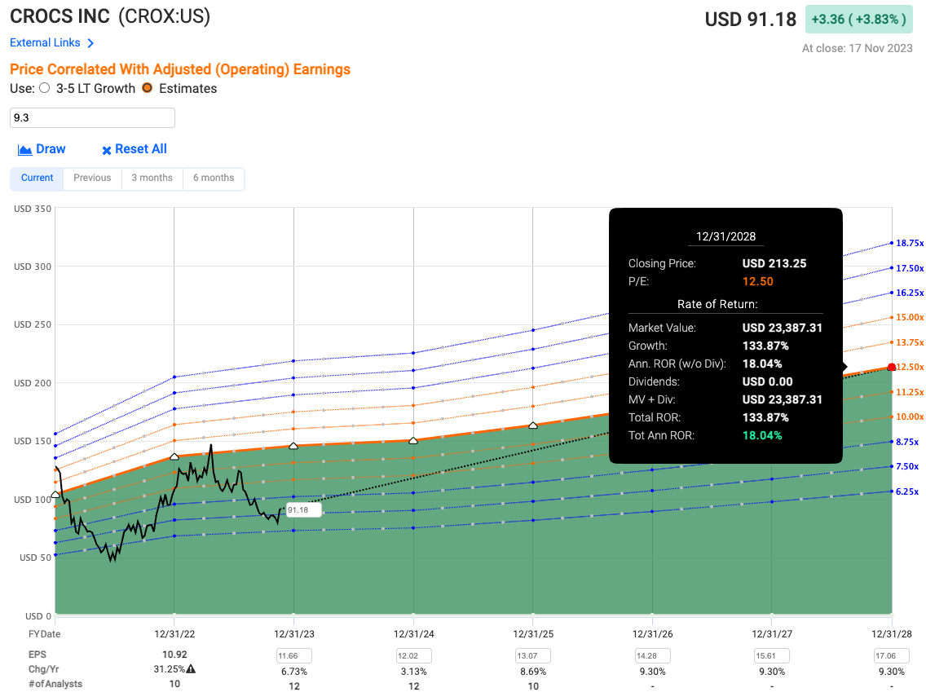Click the 15.00x multiple label

point(910,317)
